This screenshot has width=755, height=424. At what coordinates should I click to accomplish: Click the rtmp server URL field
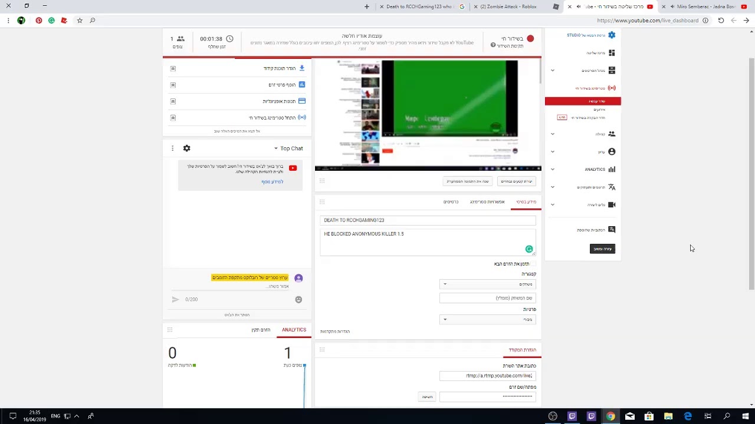click(x=487, y=376)
